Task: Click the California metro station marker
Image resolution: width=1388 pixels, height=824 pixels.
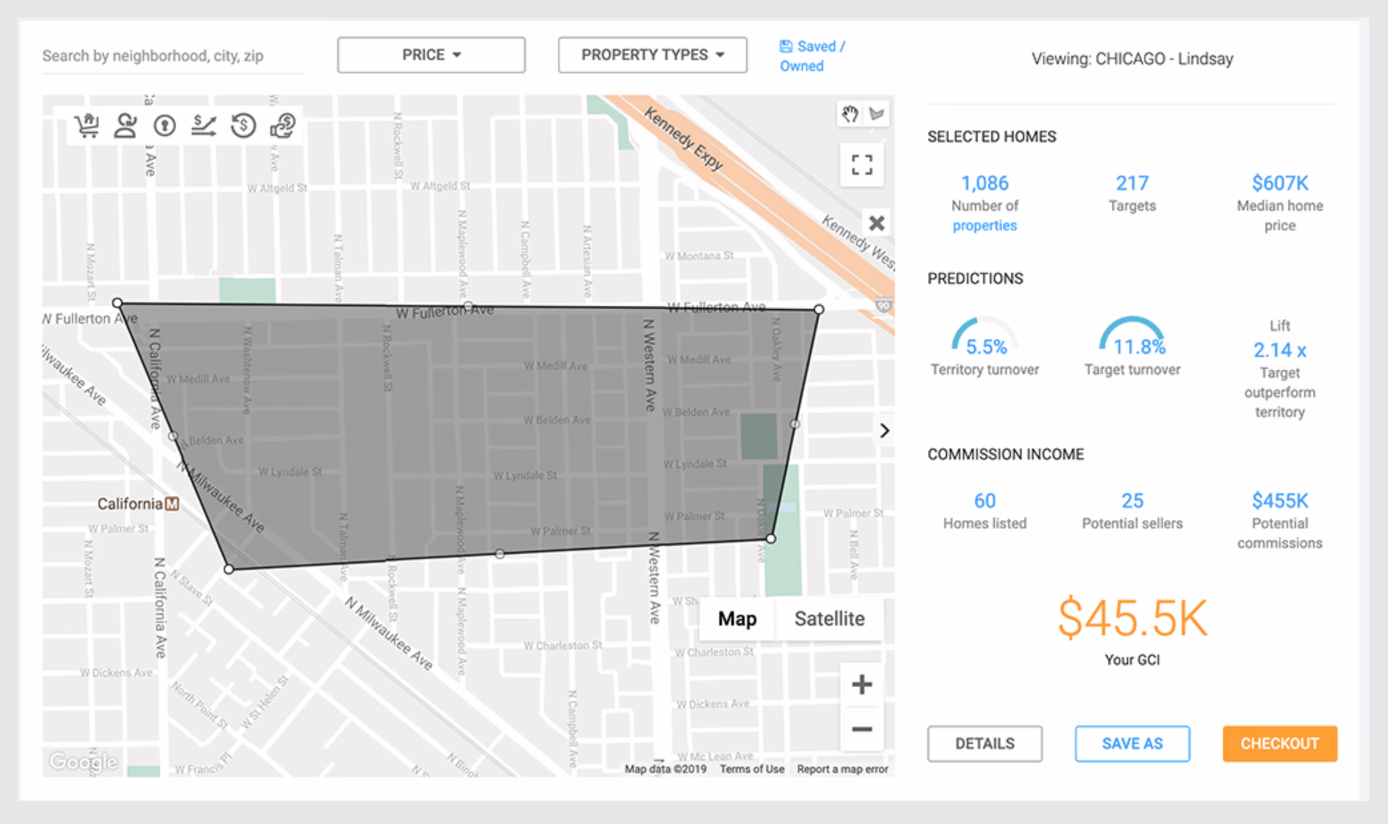Action: [173, 504]
